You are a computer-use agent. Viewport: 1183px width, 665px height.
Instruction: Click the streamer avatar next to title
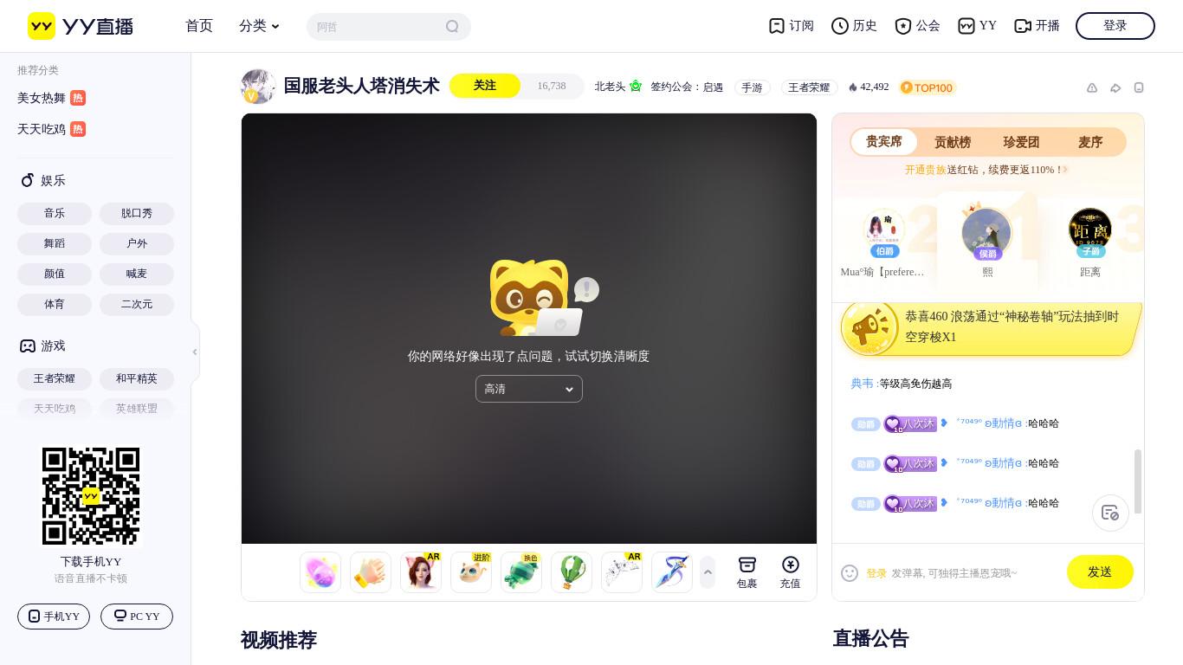click(258, 87)
